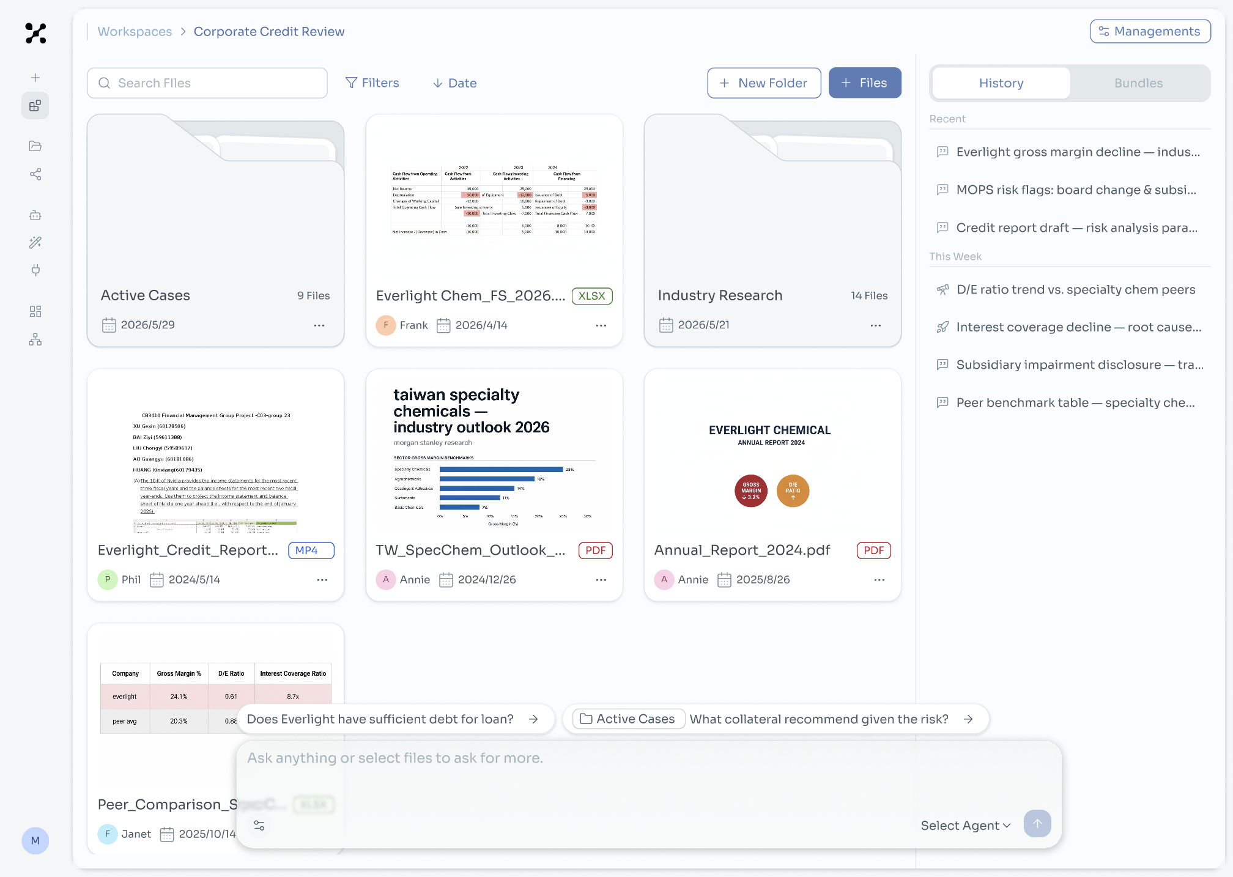
Task: Click rocket icon beside Interest coverage decline
Action: click(x=943, y=327)
